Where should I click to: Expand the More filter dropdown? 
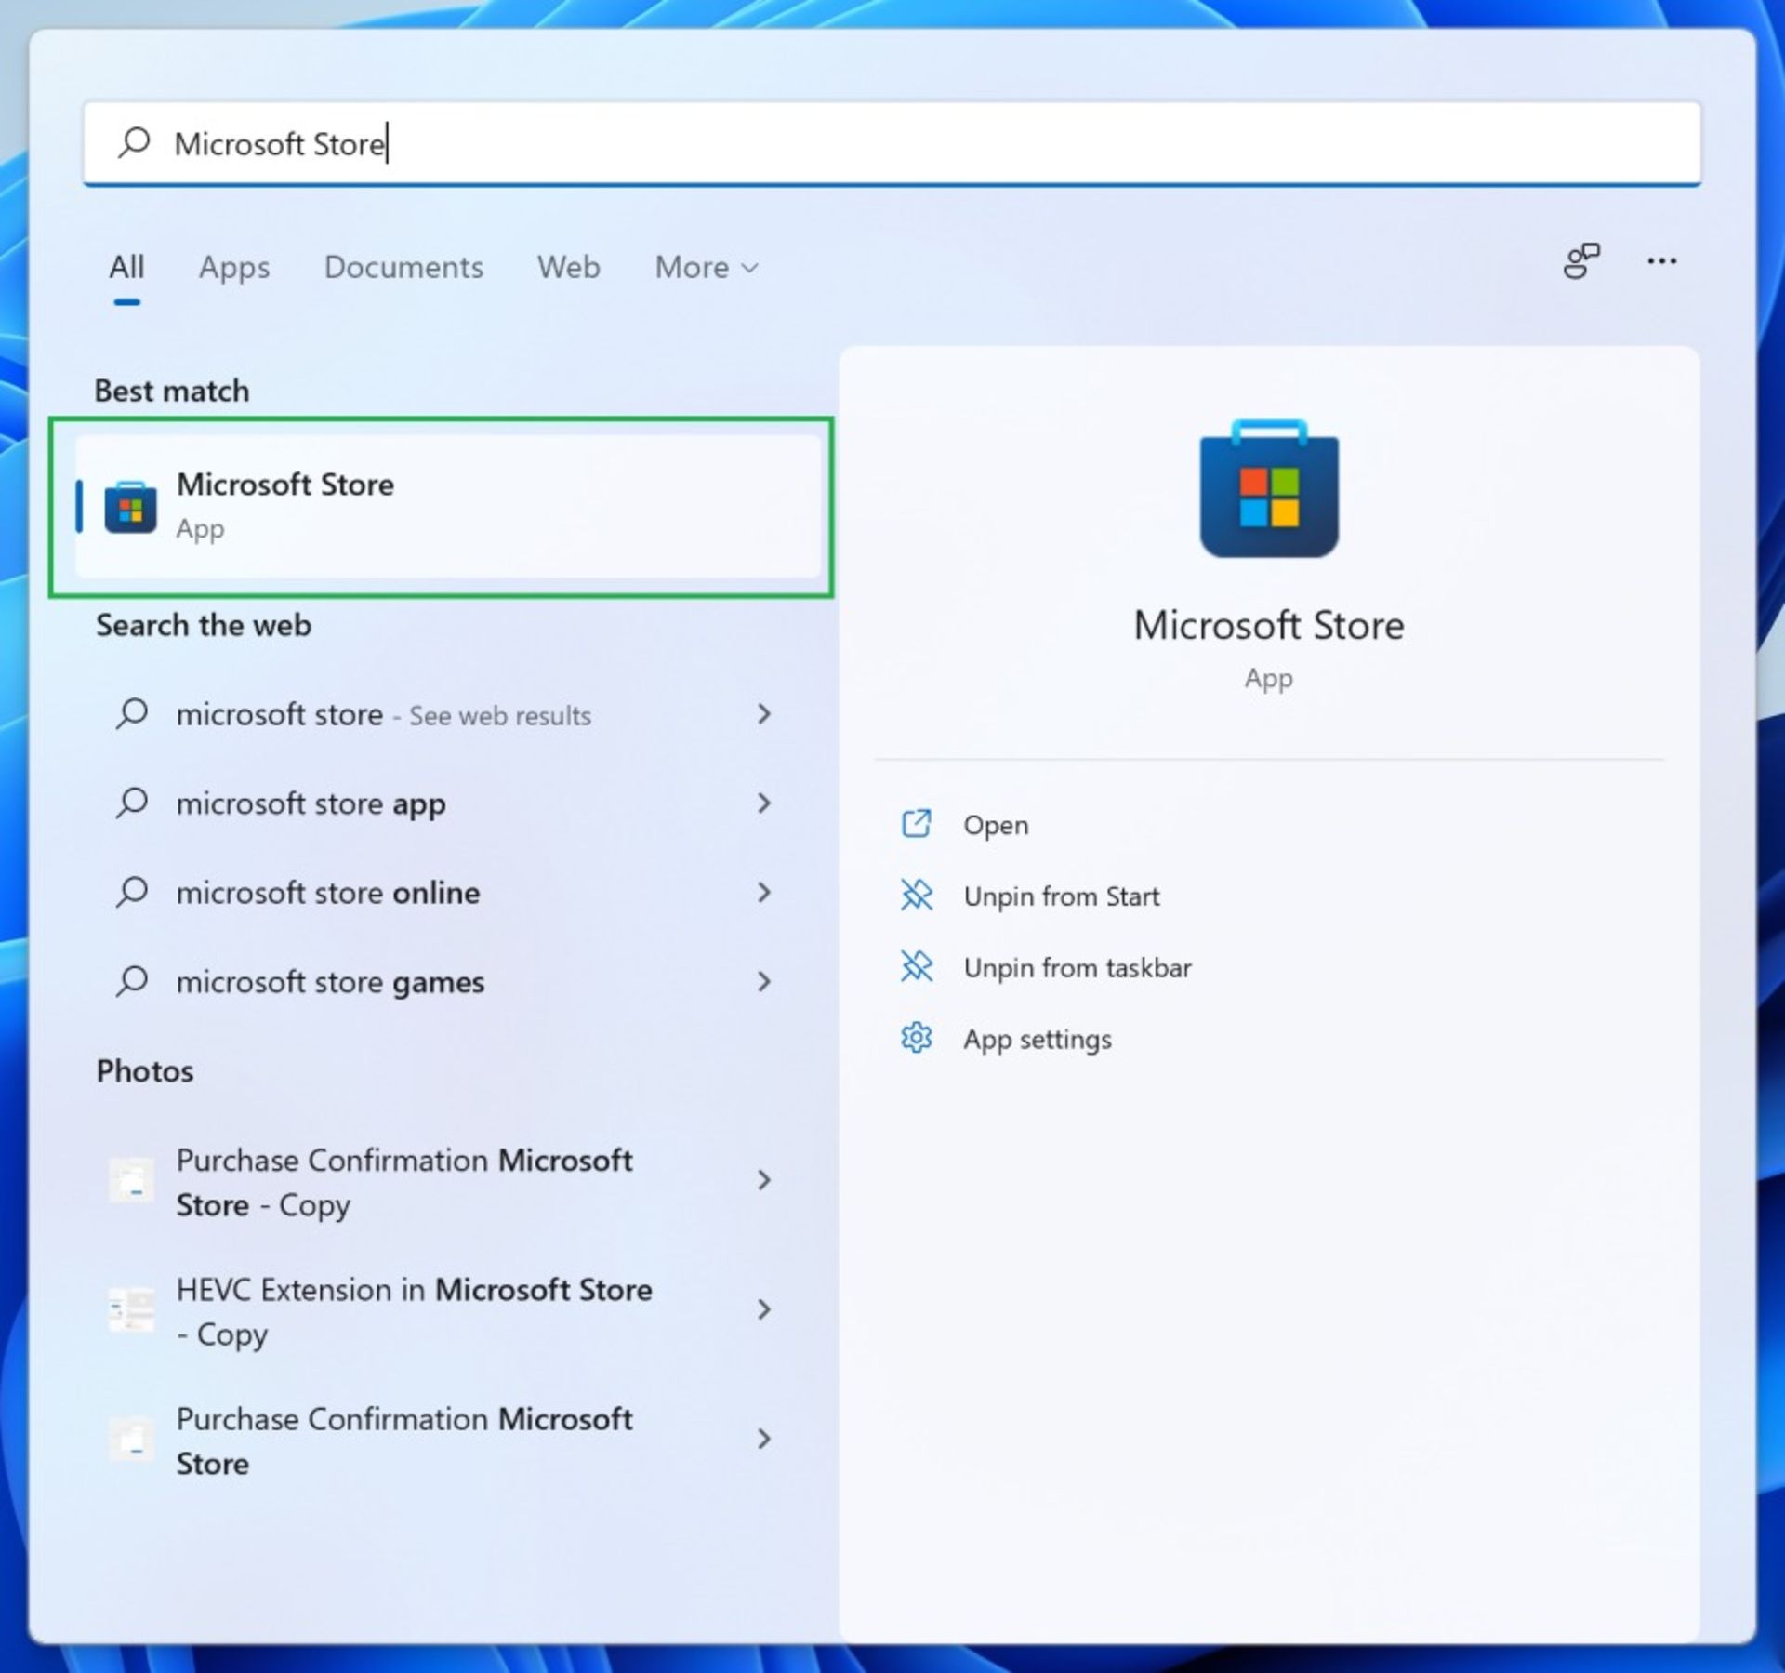[707, 267]
